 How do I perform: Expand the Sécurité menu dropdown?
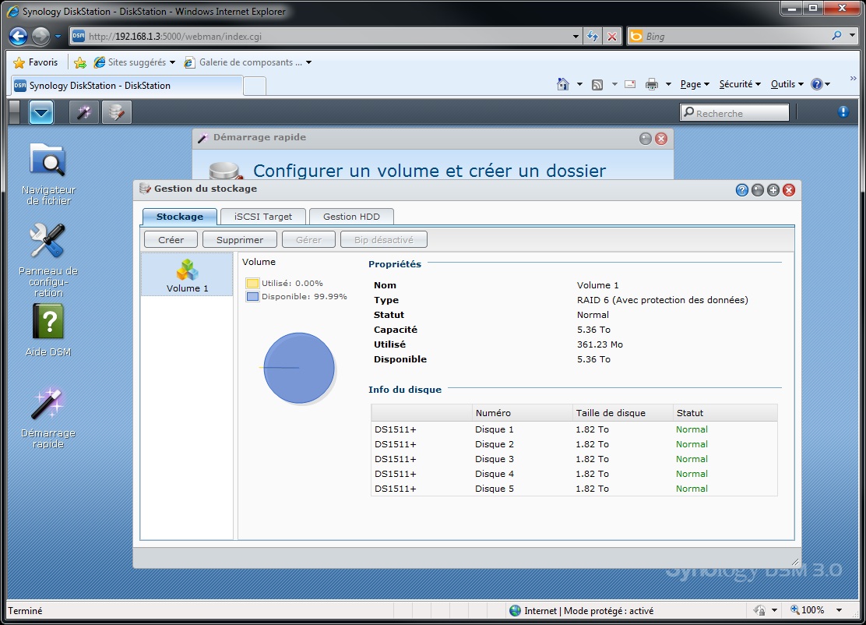(740, 84)
